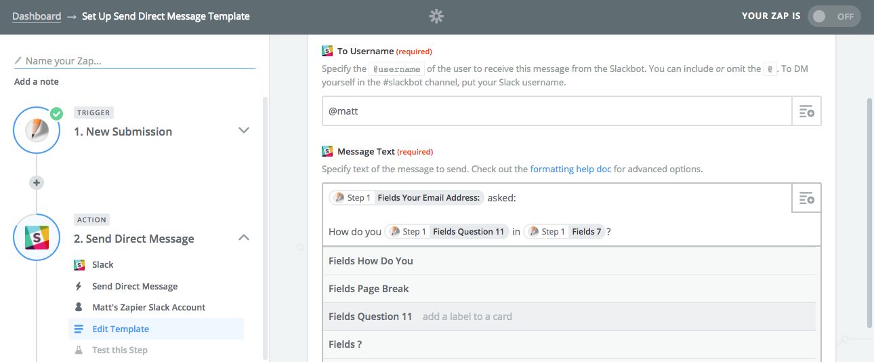Open Edit Template in sidebar
This screenshot has height=362, width=874.
(121, 329)
